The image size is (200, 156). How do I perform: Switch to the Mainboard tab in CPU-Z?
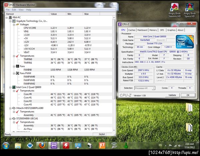point(142,30)
